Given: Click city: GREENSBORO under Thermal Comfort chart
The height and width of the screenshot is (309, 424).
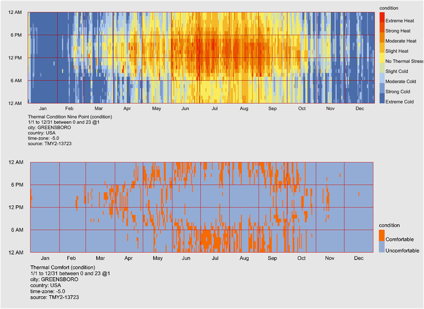Looking at the screenshot, I should (54, 280).
